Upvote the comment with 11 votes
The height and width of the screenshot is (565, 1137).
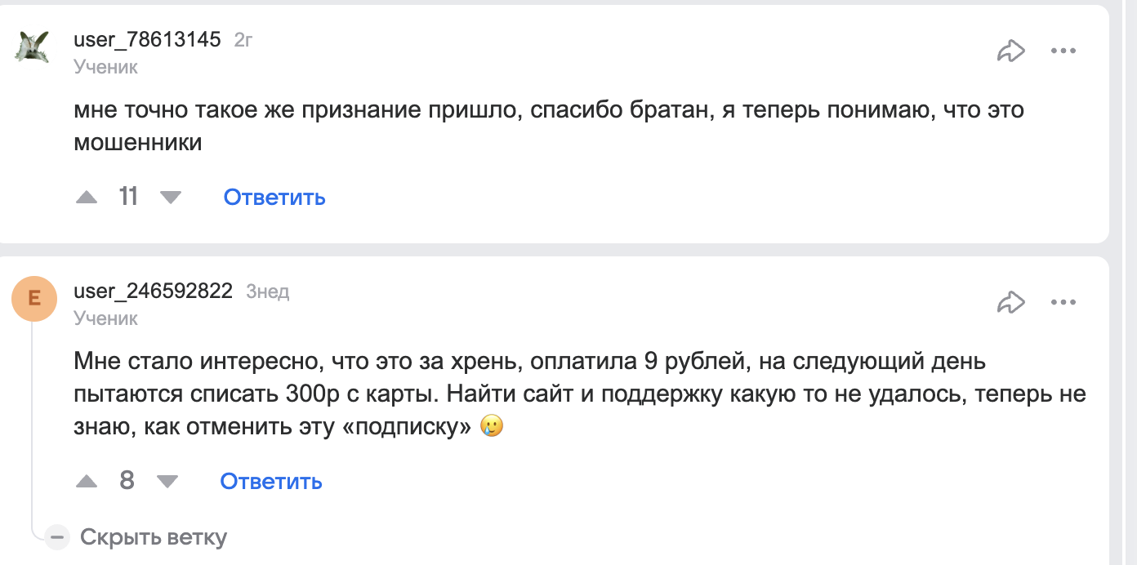coord(87,197)
